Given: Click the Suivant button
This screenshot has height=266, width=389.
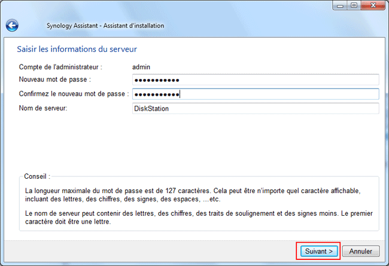Looking at the screenshot, I should tap(318, 251).
